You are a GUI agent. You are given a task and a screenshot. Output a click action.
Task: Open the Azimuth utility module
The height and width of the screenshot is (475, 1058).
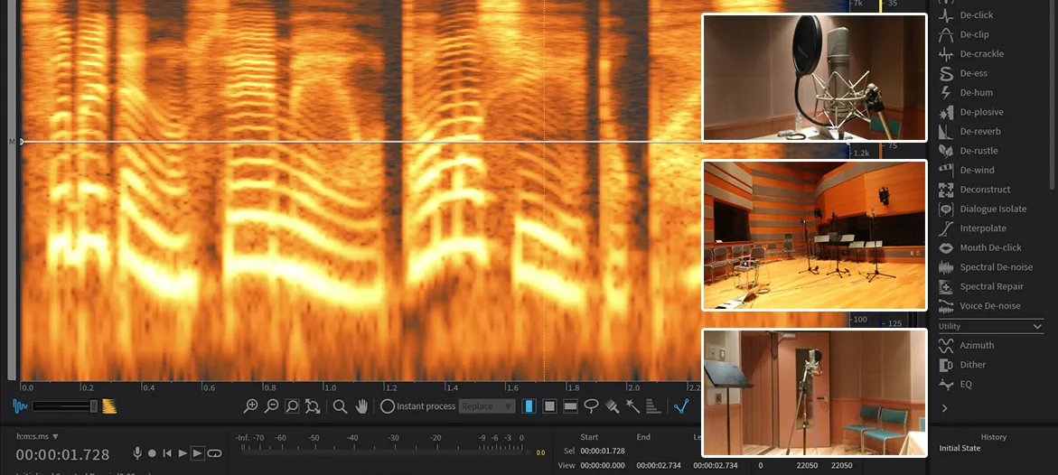[x=966, y=346]
